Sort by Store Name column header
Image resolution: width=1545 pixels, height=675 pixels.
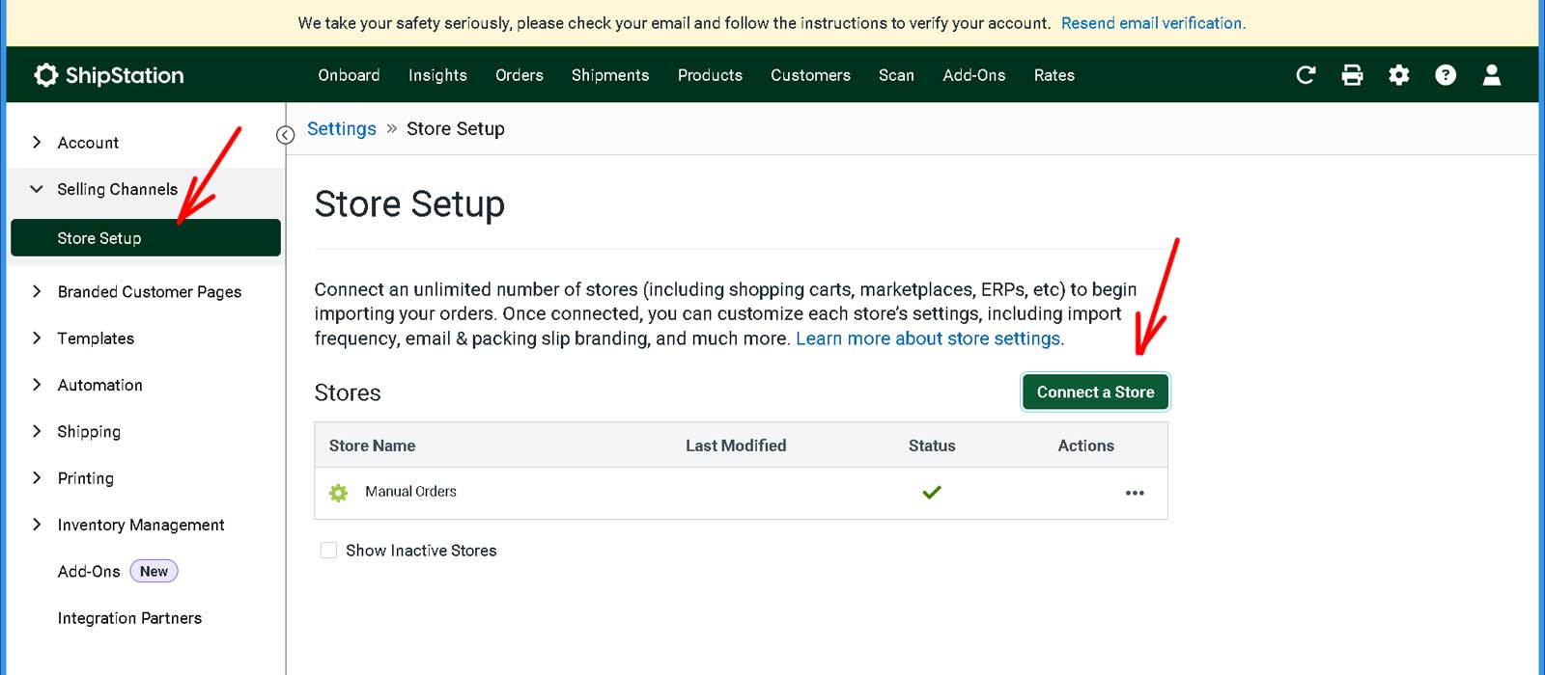[372, 445]
